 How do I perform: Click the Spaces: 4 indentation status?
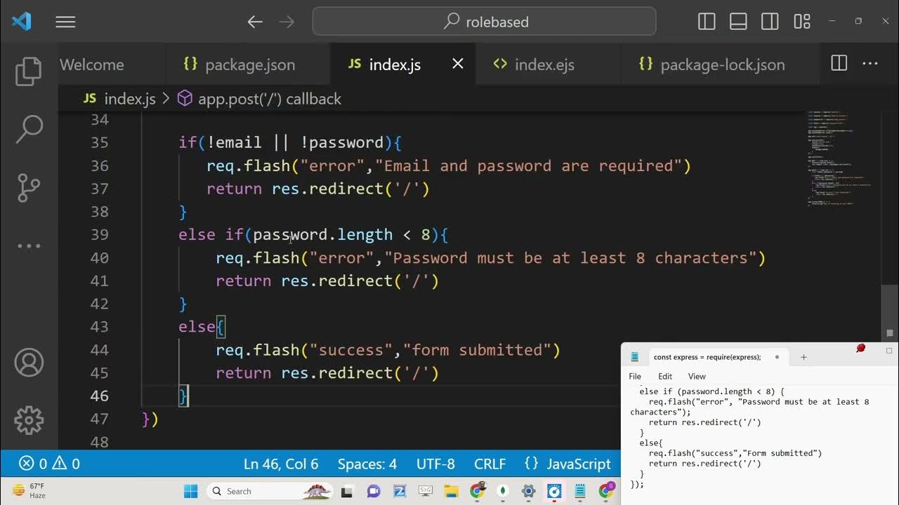(x=367, y=464)
